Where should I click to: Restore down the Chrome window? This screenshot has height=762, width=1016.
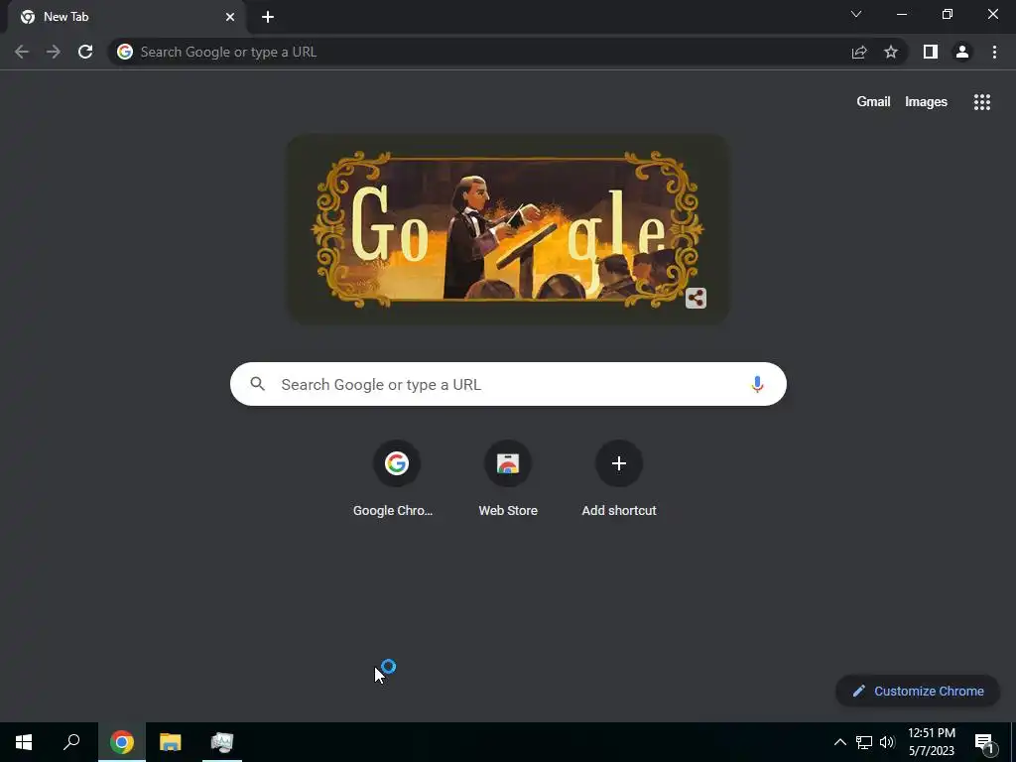click(948, 14)
